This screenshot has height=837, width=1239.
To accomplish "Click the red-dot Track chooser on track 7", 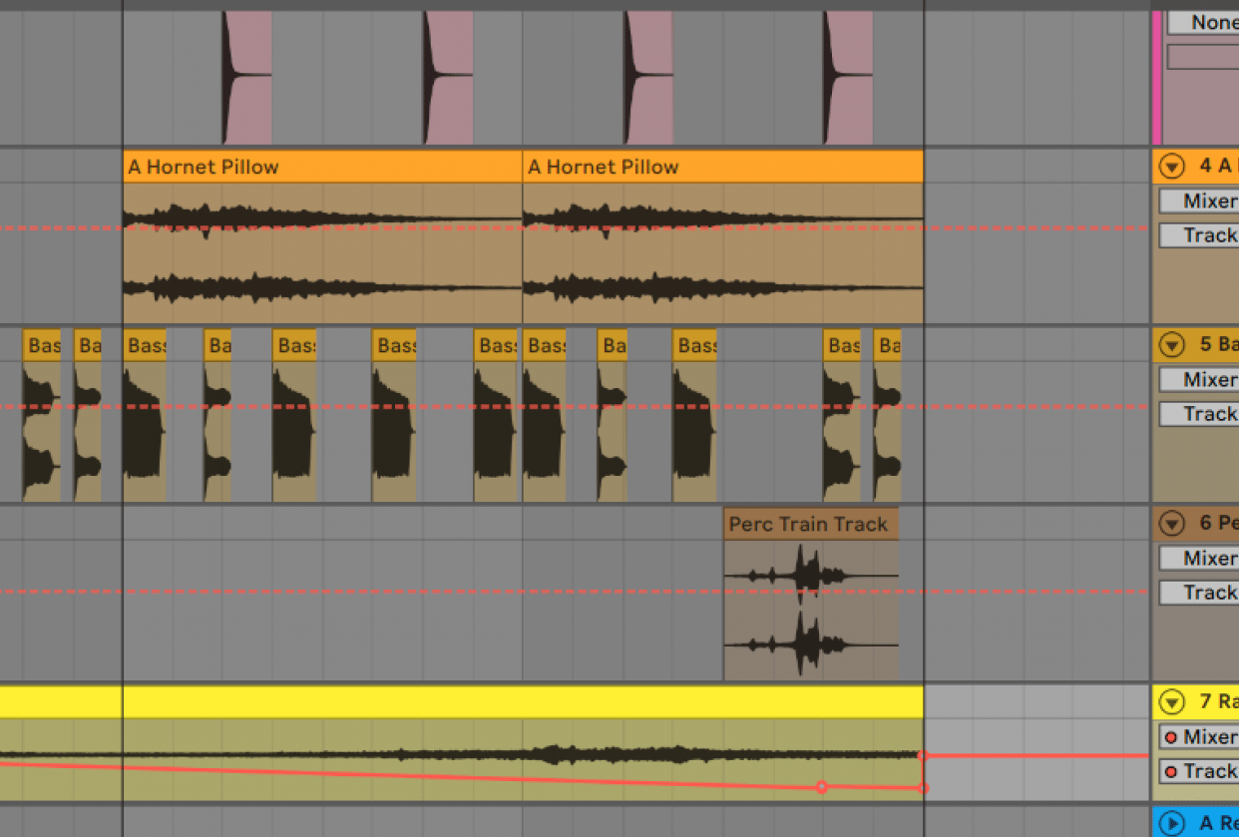I will [1201, 771].
